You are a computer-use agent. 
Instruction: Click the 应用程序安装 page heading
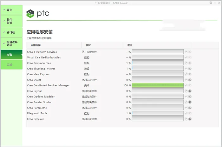pos(40,32)
